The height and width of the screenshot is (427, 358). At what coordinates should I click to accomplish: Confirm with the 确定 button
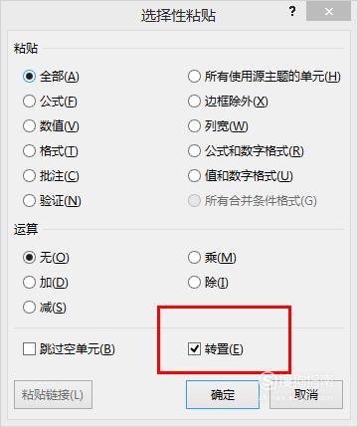tap(223, 394)
